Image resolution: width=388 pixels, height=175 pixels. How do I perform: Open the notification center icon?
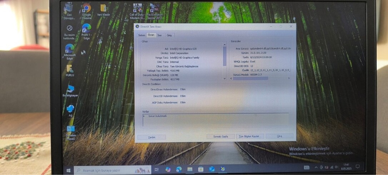pos(357,166)
